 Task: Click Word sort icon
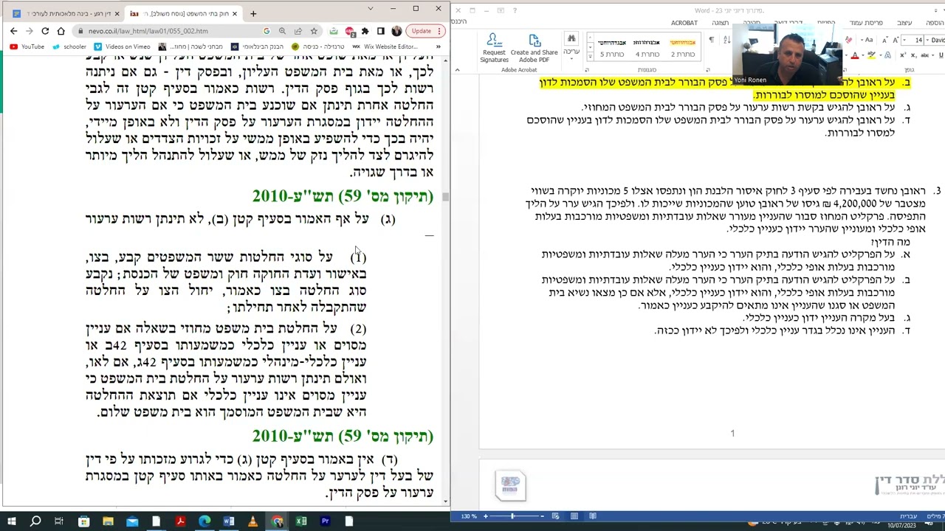726,40
